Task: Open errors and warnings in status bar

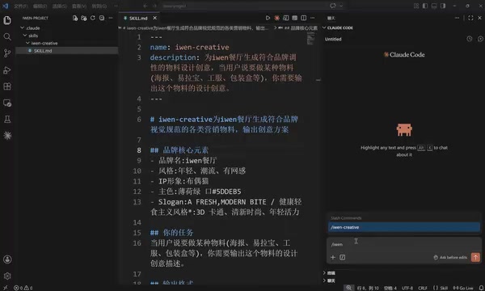Action: click(x=23, y=288)
